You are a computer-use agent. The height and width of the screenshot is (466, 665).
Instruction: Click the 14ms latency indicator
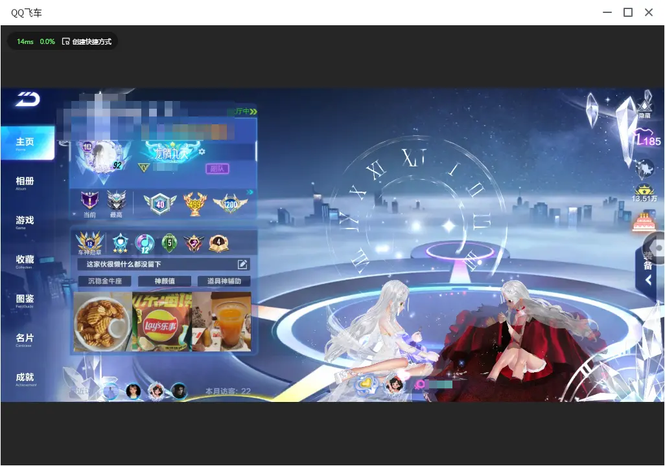pyautogui.click(x=25, y=41)
